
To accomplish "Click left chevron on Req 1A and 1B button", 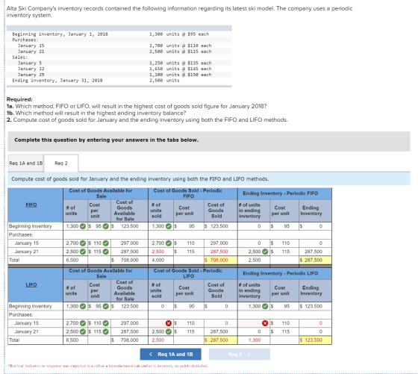I will tap(151, 354).
